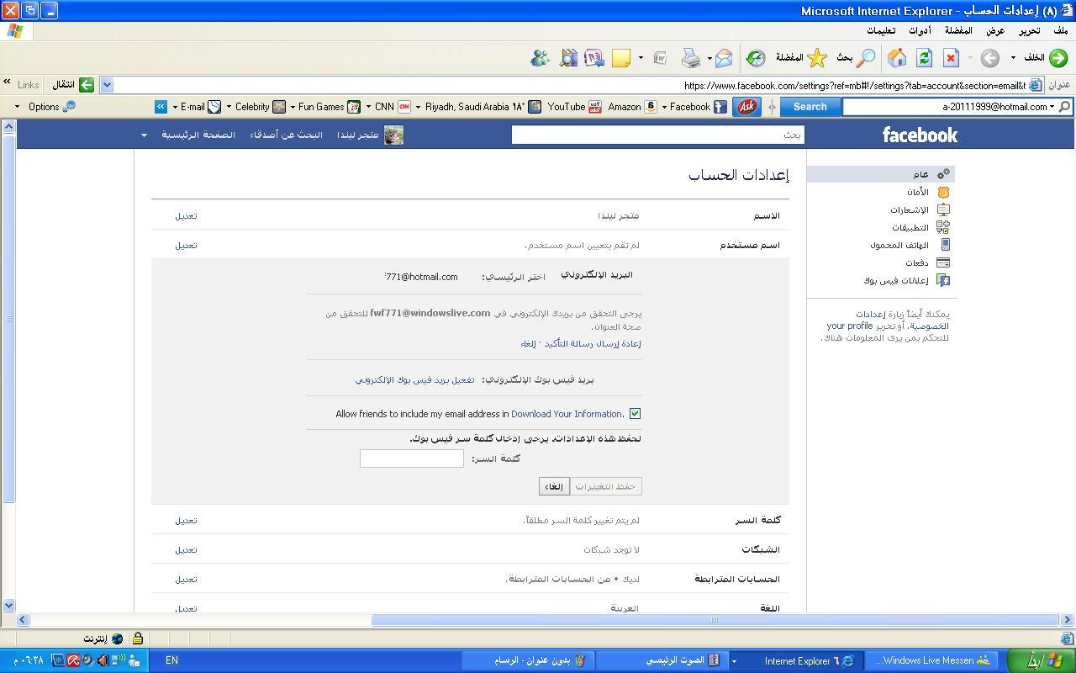Click the Edit with Word icon

point(661,58)
